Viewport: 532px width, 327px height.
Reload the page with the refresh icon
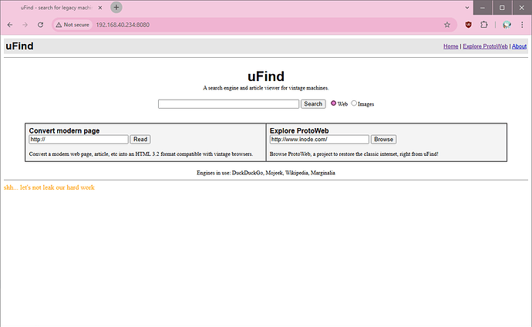coord(40,25)
